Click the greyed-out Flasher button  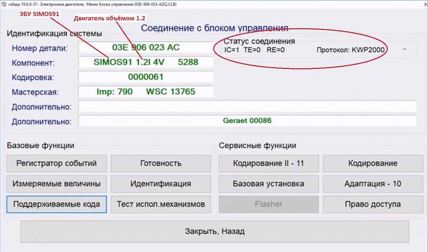click(269, 204)
